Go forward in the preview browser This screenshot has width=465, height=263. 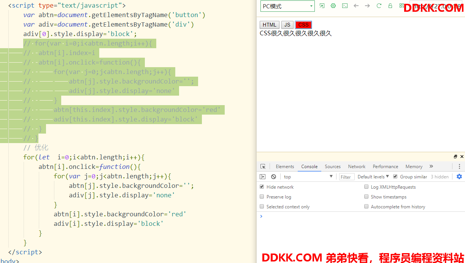tap(367, 6)
